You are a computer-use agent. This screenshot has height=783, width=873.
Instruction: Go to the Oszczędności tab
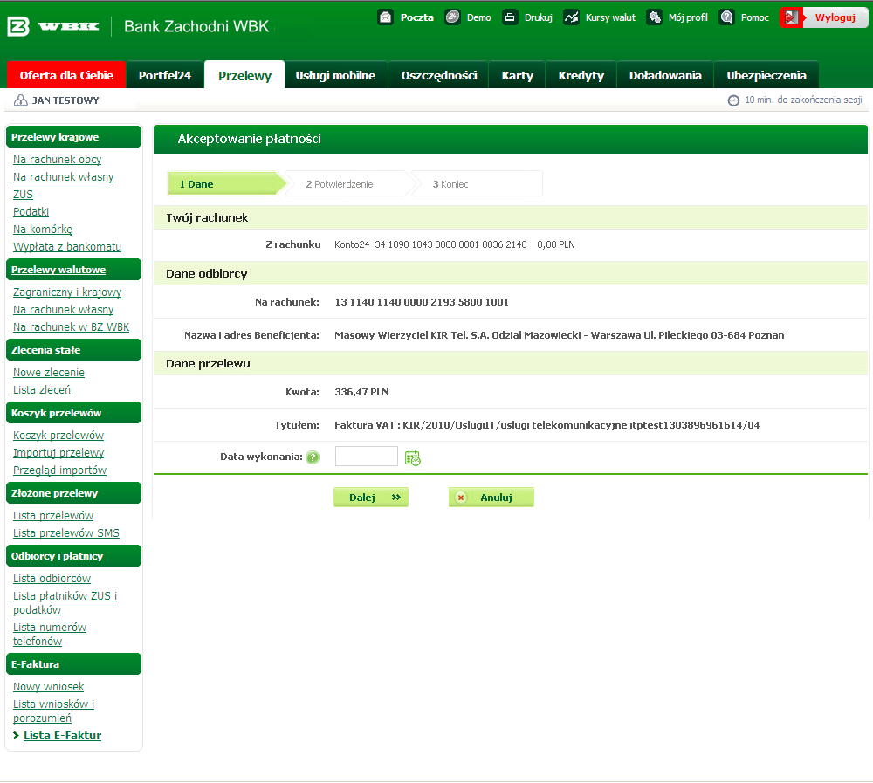439,75
